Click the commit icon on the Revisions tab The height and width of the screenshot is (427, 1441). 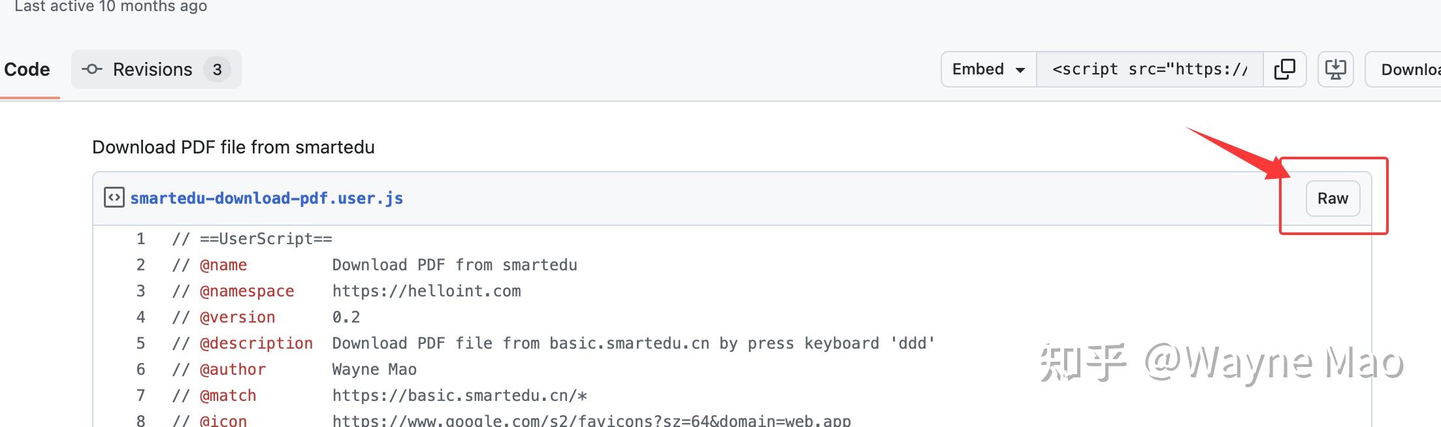click(x=91, y=69)
